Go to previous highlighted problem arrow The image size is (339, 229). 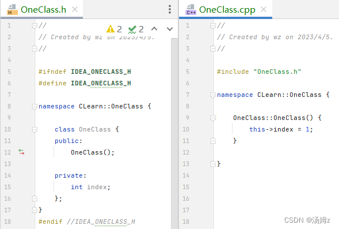point(154,29)
